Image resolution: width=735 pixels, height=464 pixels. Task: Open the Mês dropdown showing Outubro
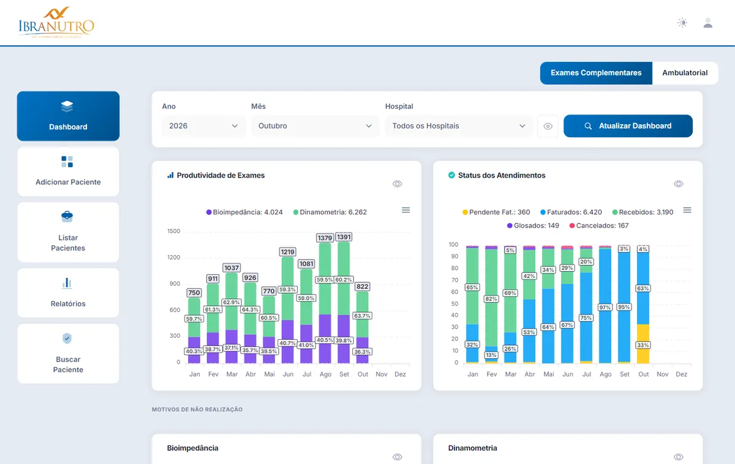point(315,126)
